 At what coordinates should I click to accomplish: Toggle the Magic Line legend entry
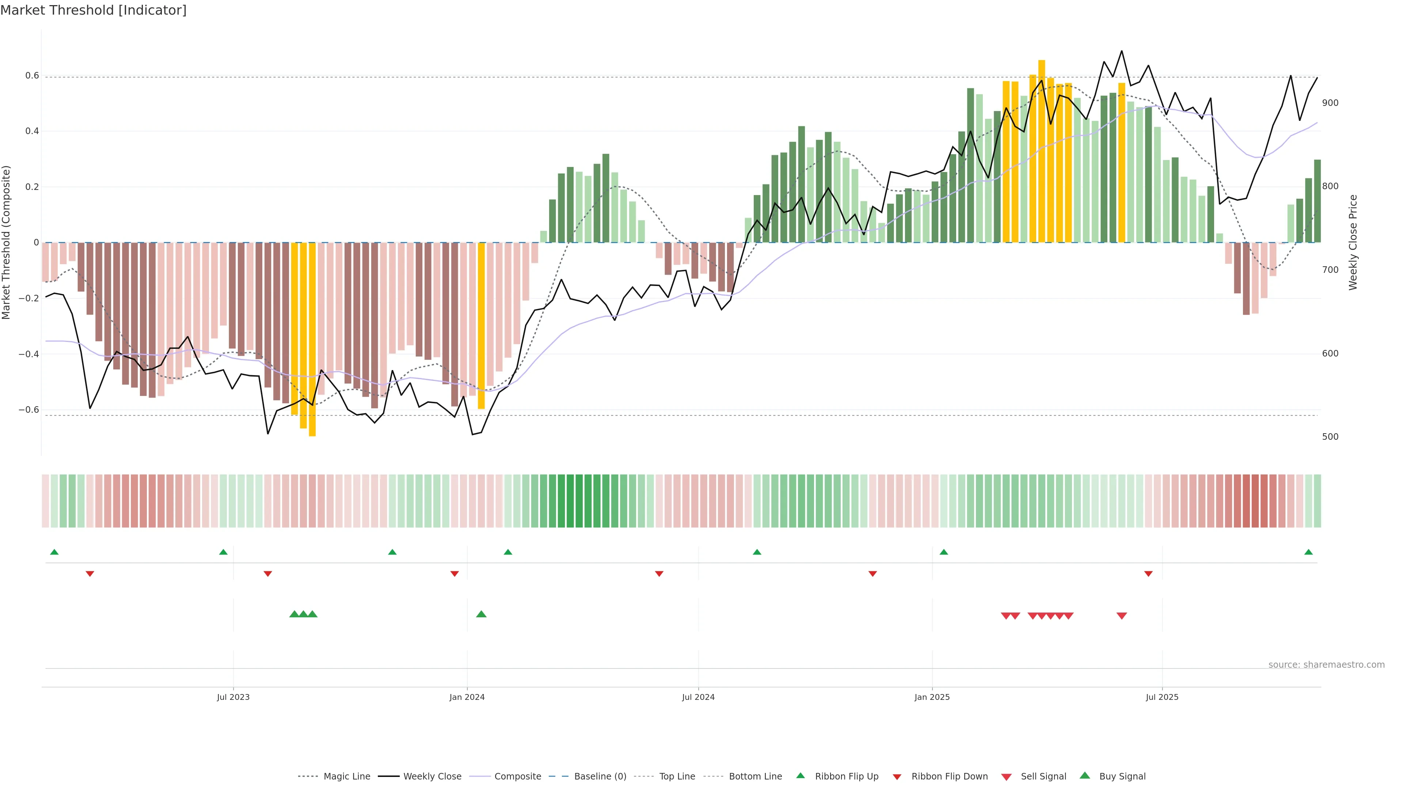pos(346,777)
